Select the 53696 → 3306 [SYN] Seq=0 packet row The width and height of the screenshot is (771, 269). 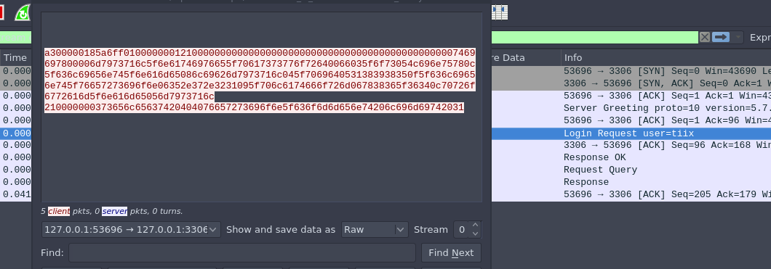(x=631, y=71)
